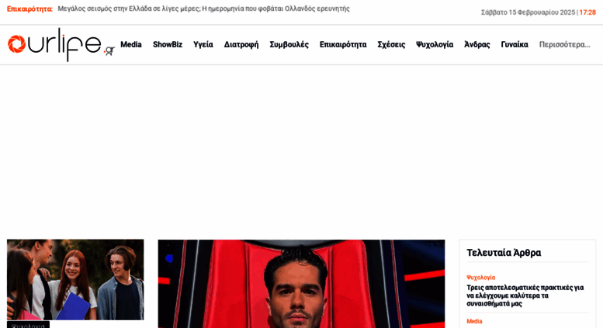Click the Ψυχολογία tag on the teenagers image
Viewport: 603px width, 328px height.
[28, 325]
